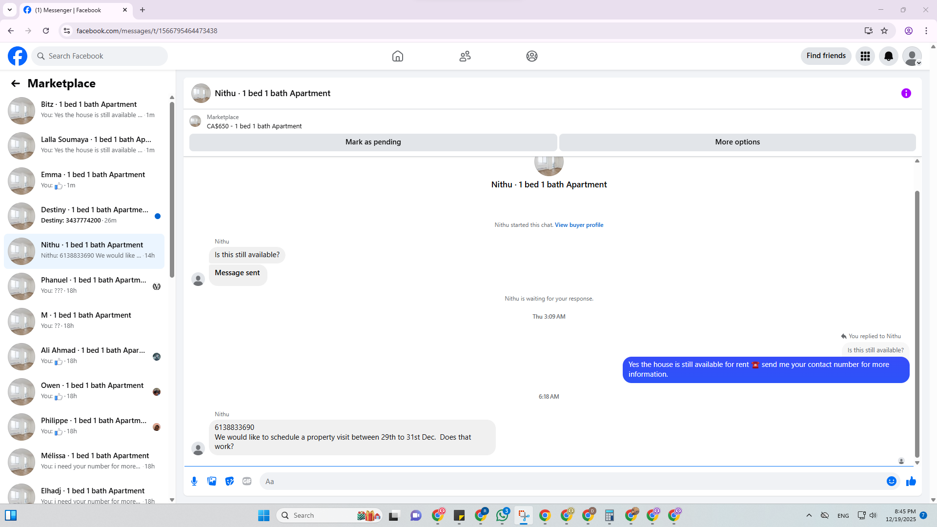937x527 pixels.
Task: Open the sticker picker icon
Action: pos(229,481)
